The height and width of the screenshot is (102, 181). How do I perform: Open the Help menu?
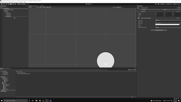pos(25,2)
